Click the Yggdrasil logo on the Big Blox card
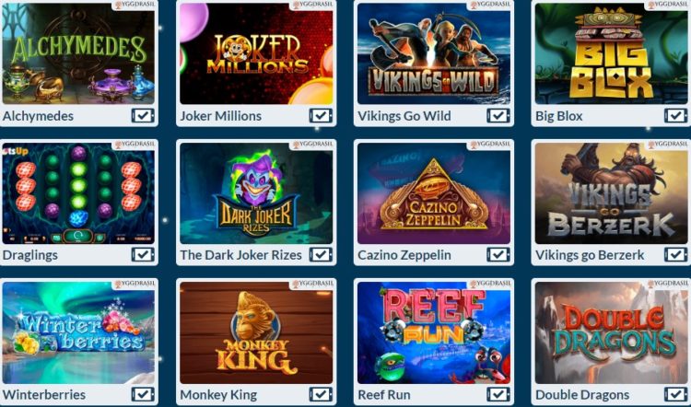The width and height of the screenshot is (691, 407). (667, 5)
